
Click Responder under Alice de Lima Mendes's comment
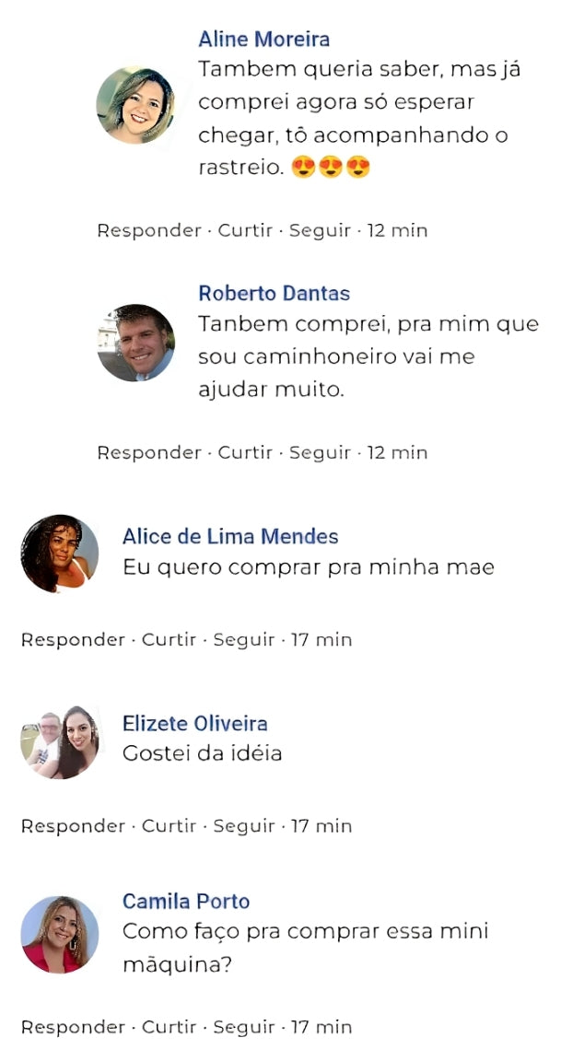click(x=73, y=639)
